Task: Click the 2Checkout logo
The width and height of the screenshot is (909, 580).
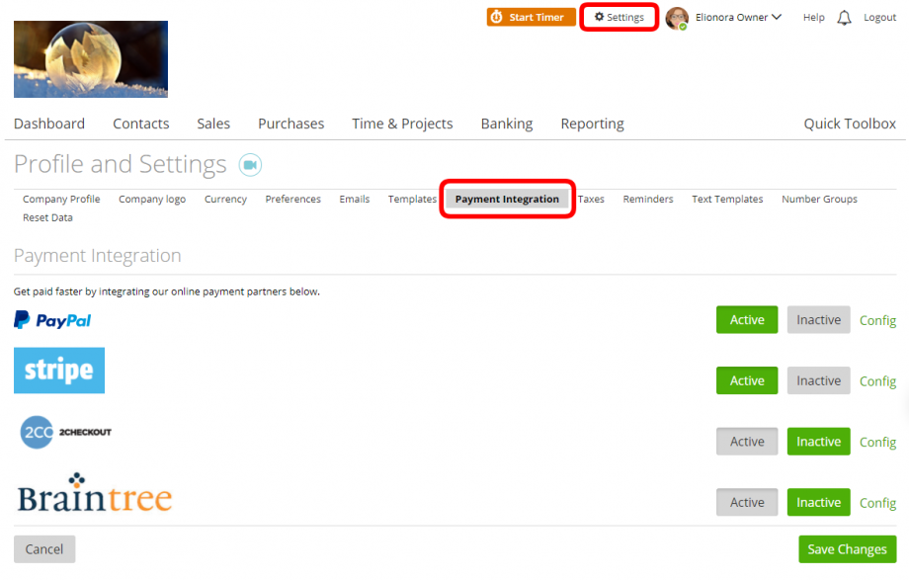Action: (64, 432)
